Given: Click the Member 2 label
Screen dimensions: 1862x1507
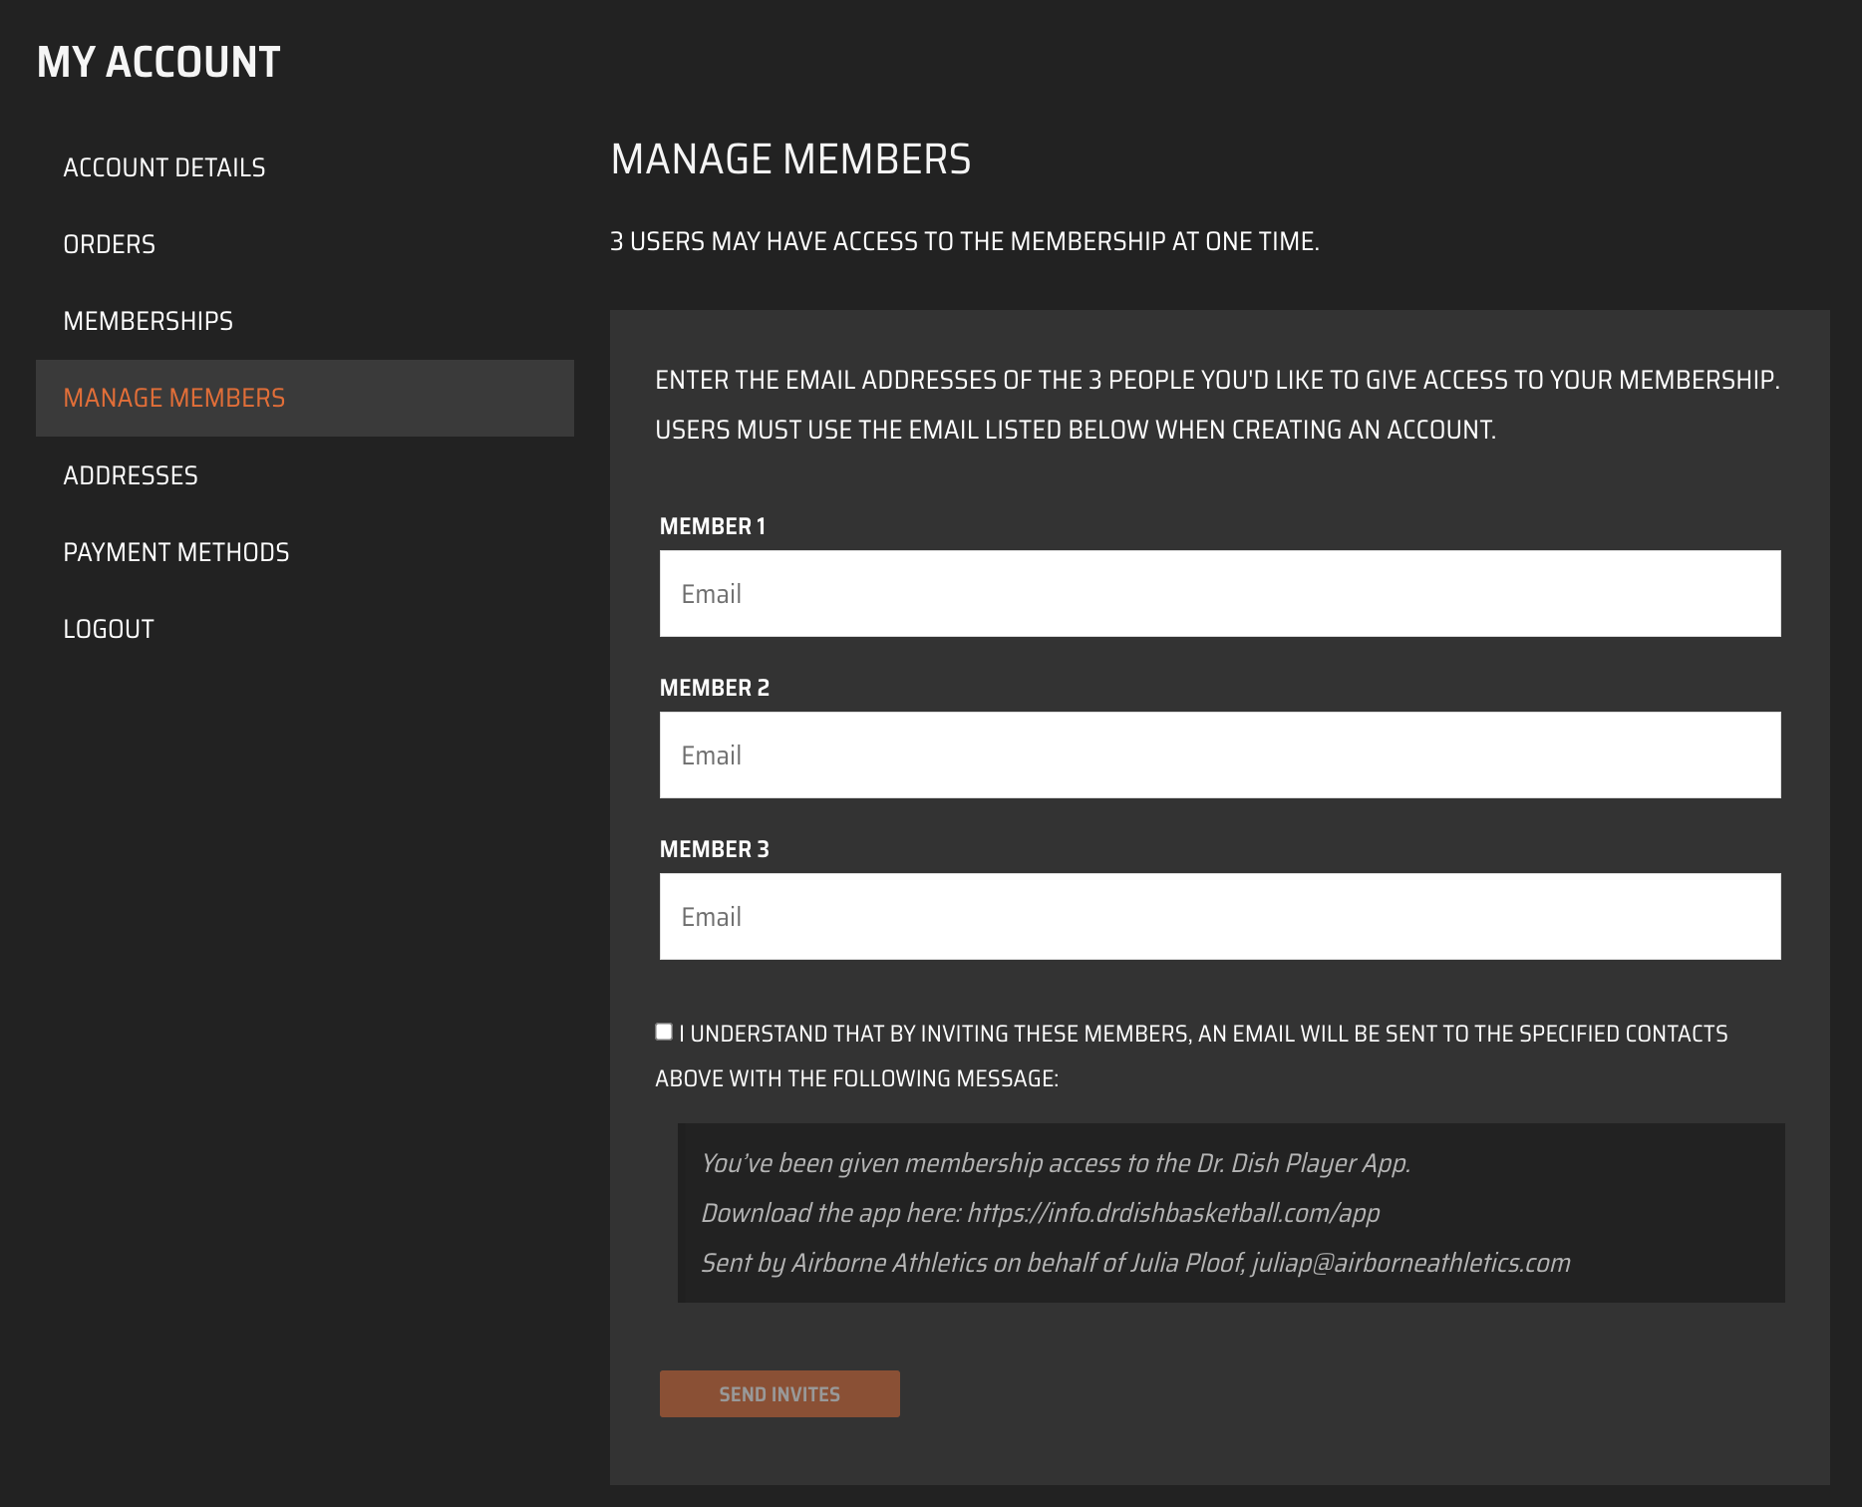Looking at the screenshot, I should click(x=715, y=688).
